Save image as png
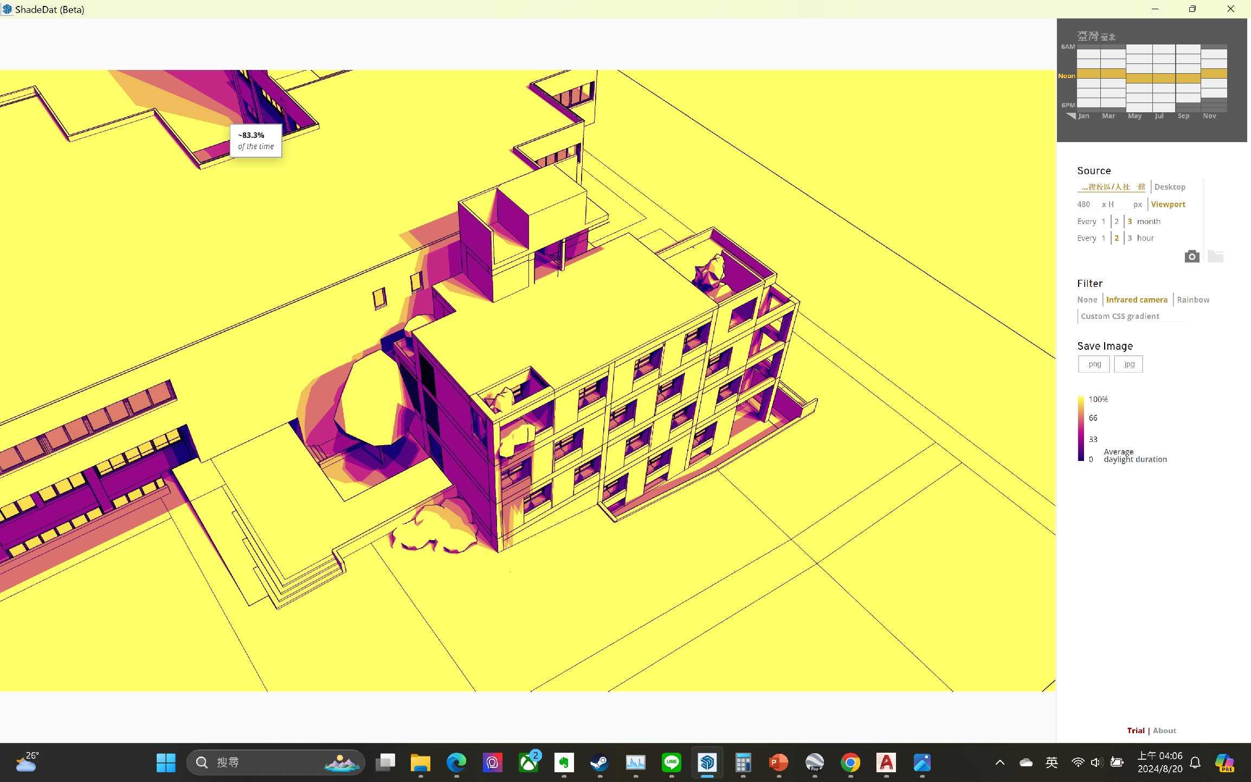Image resolution: width=1251 pixels, height=782 pixels. (1094, 364)
